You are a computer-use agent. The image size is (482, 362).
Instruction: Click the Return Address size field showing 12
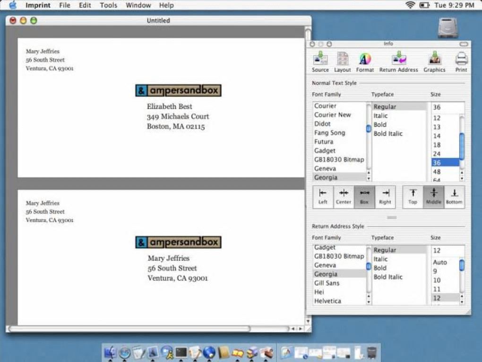pyautogui.click(x=447, y=251)
